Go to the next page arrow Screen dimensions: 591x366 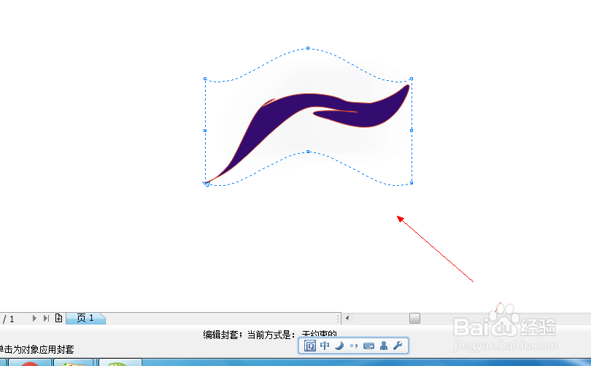click(x=34, y=318)
